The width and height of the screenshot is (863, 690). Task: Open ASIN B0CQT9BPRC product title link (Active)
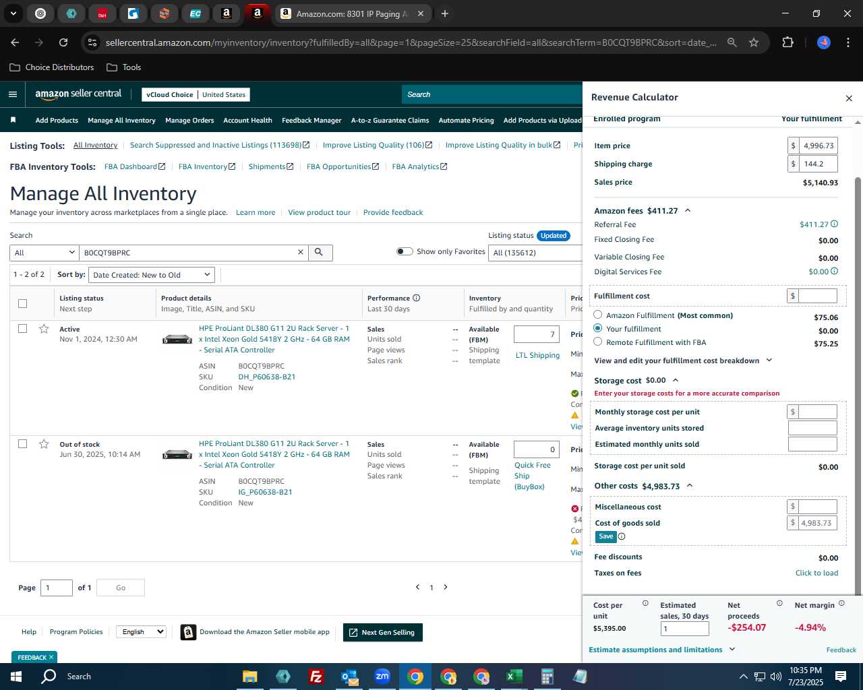(274, 339)
